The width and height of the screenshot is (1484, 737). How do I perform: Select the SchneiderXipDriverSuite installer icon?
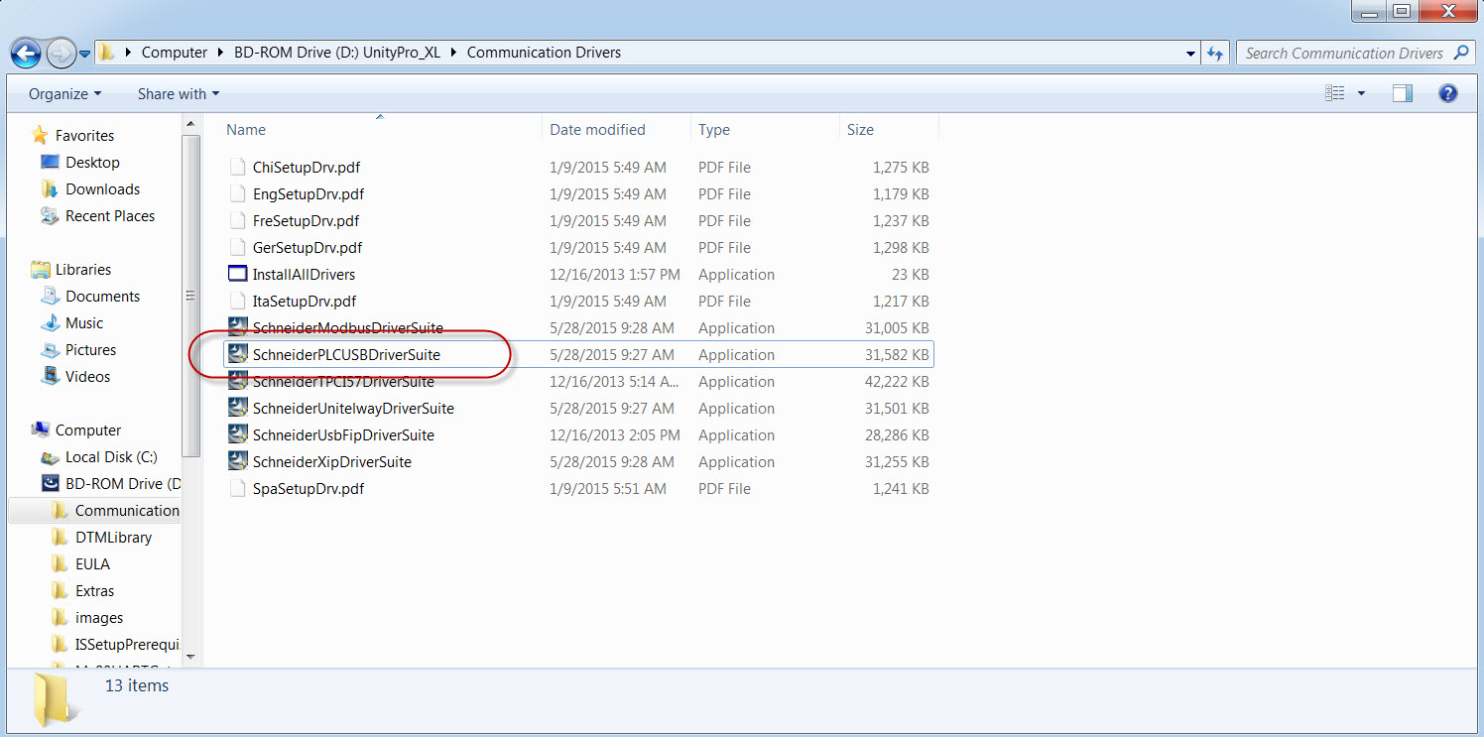coord(237,461)
